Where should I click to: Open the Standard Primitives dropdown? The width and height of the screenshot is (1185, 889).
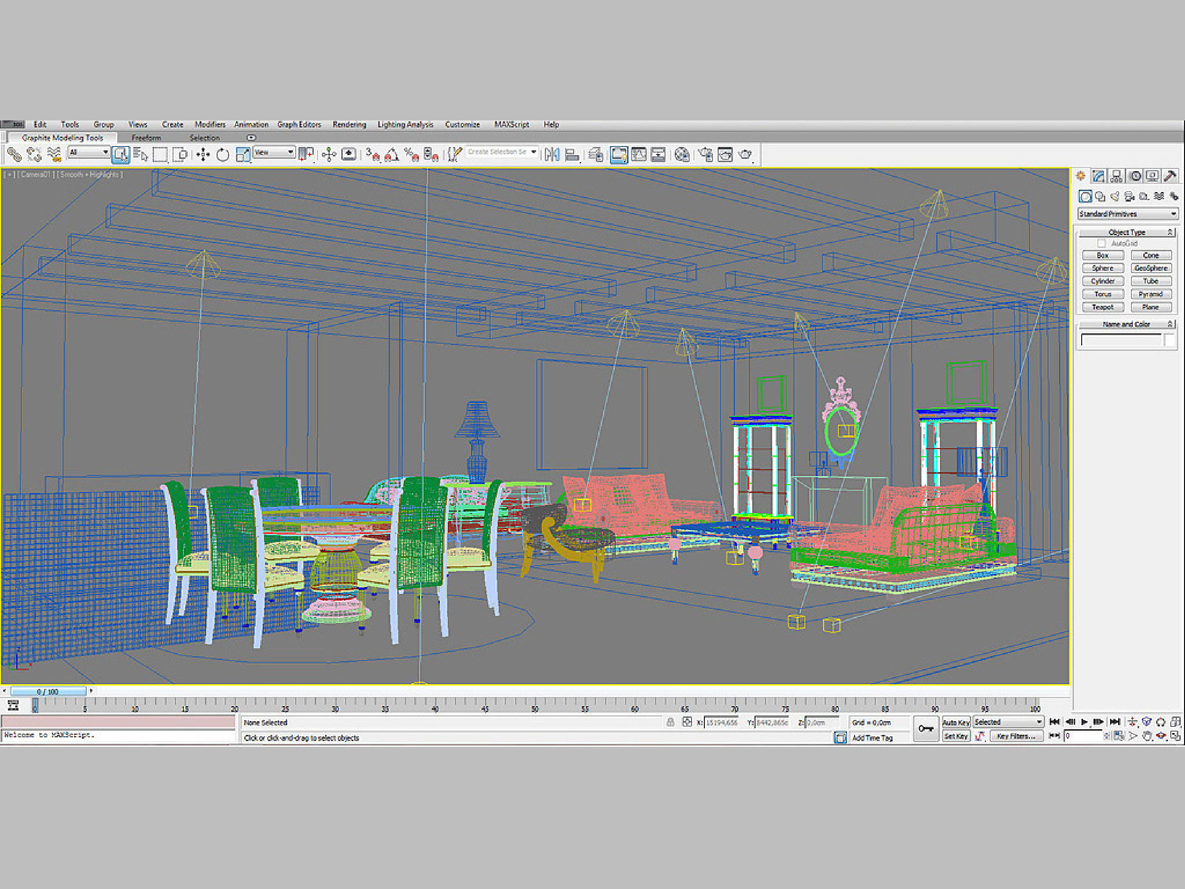(x=1127, y=214)
